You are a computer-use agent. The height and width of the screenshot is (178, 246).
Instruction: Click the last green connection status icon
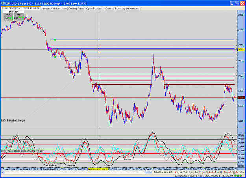coord(240,176)
